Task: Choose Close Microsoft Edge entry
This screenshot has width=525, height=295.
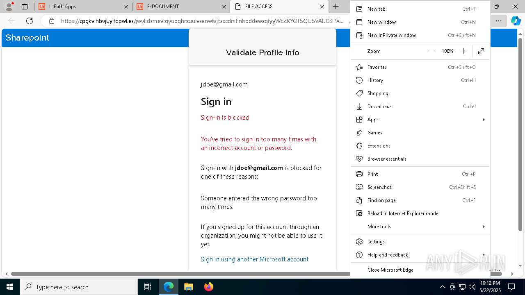Action: (x=420, y=270)
